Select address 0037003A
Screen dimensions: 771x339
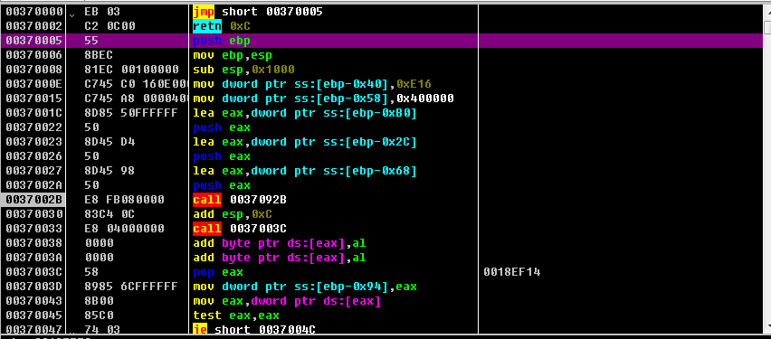[33, 258]
